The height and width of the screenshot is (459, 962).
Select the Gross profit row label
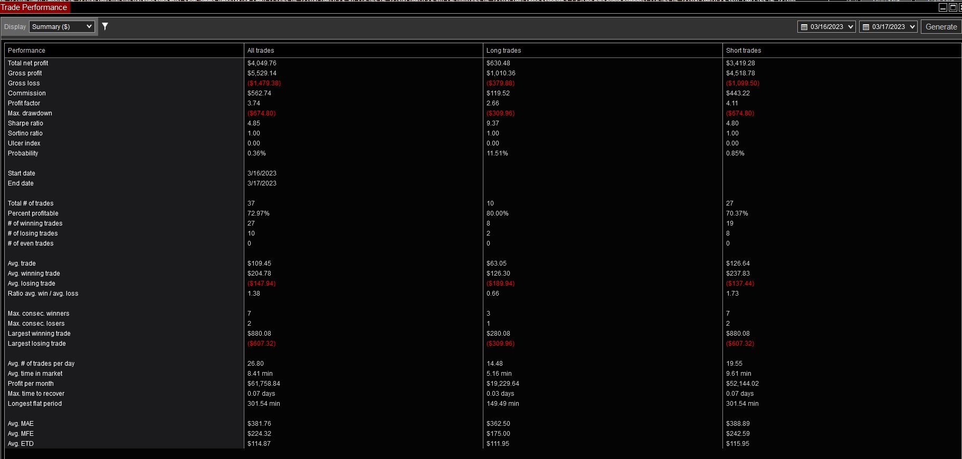tap(25, 73)
